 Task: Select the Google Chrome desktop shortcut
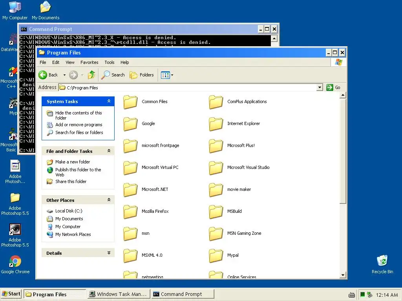coord(15,265)
